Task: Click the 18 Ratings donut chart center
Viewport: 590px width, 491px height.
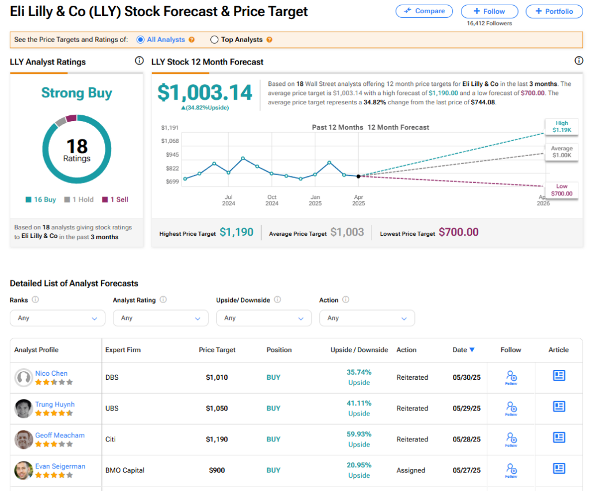Action: [77, 149]
